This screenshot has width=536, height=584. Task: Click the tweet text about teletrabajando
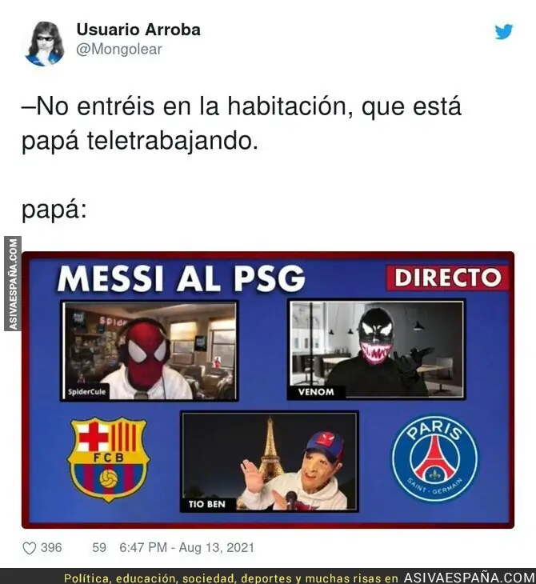tap(242, 124)
